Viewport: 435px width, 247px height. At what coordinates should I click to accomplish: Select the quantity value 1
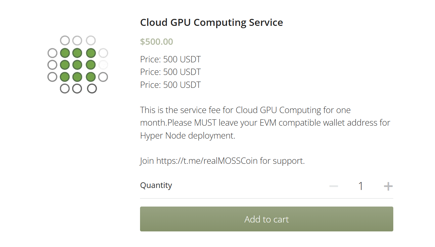(x=361, y=186)
